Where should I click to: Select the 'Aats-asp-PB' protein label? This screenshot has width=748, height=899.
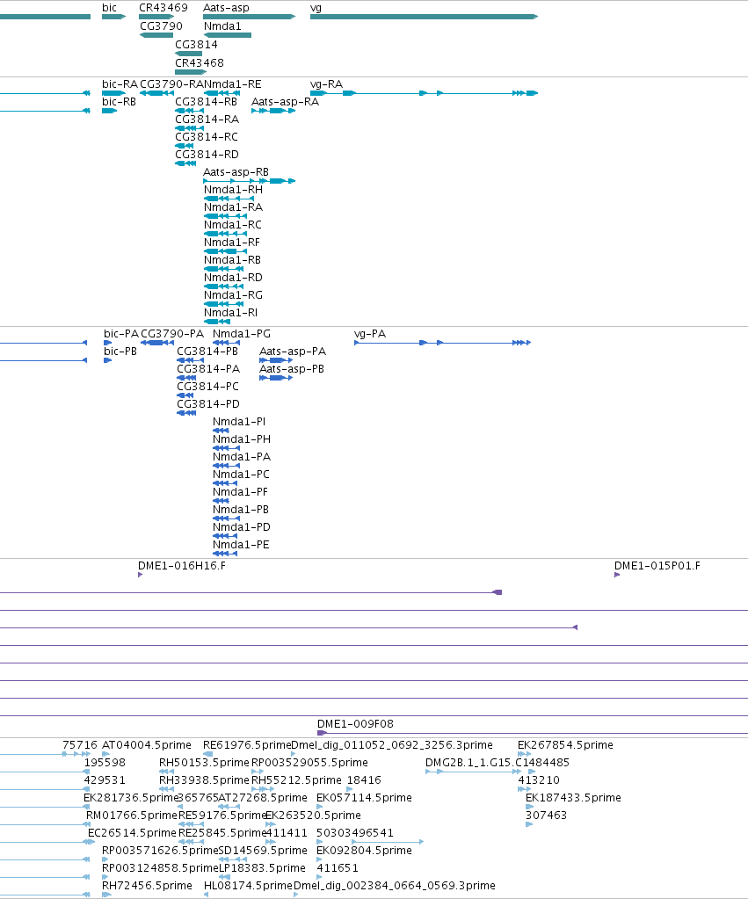click(x=292, y=369)
